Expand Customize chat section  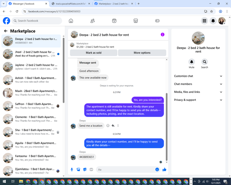(198, 76)
